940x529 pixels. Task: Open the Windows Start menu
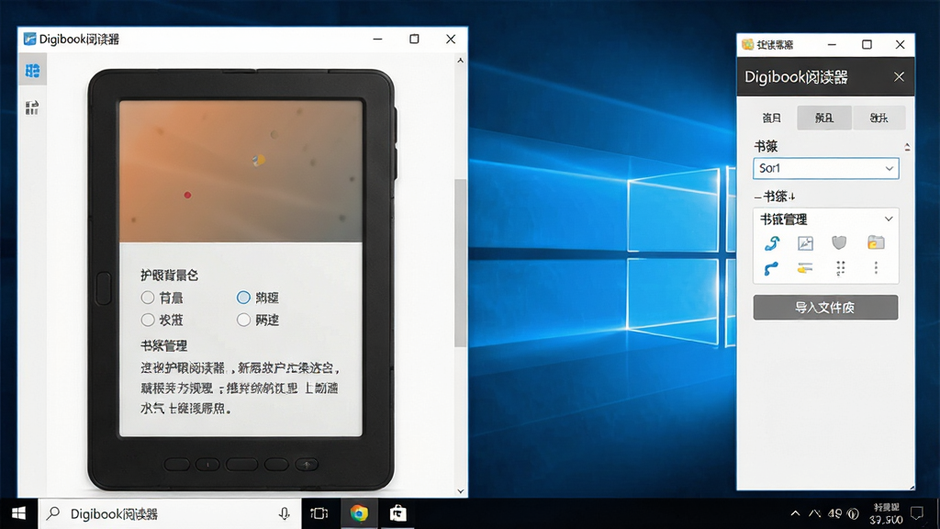pyautogui.click(x=18, y=513)
